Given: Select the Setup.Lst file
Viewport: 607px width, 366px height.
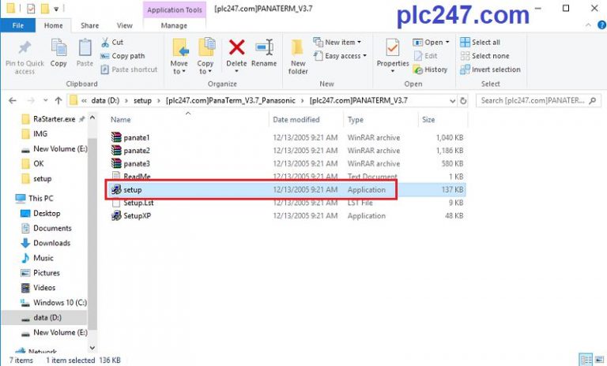Looking at the screenshot, I should tap(286, 203).
